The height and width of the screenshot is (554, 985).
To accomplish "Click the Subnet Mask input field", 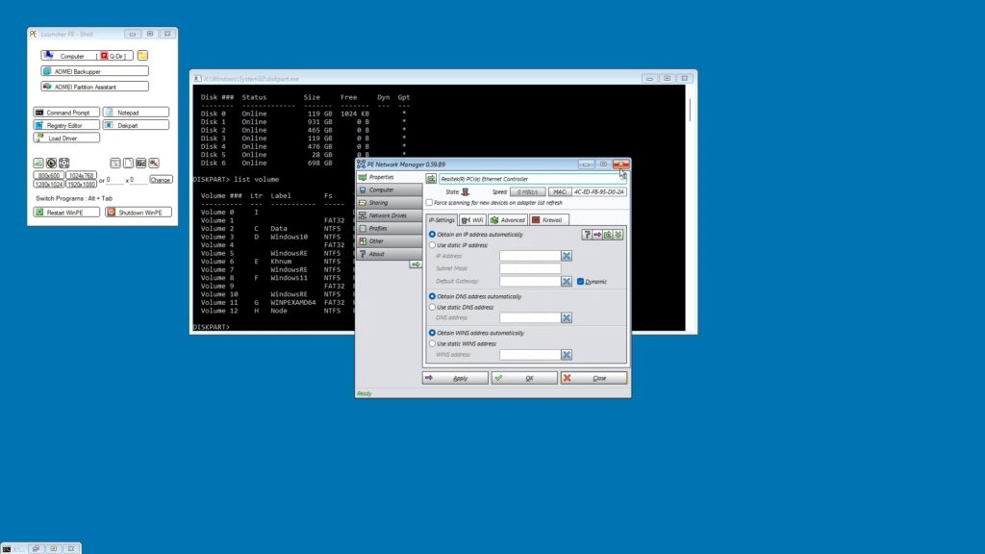I will (529, 268).
